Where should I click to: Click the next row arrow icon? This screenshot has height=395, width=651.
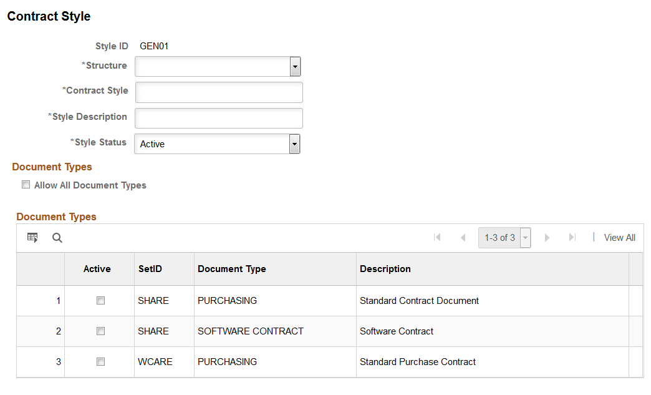click(x=547, y=238)
